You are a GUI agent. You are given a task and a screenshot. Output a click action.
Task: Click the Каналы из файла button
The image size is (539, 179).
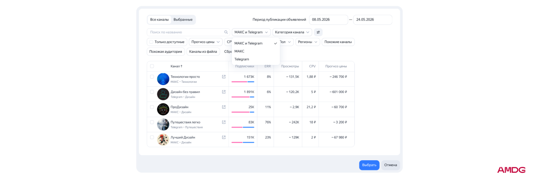[x=203, y=52]
